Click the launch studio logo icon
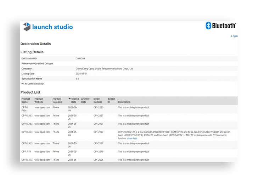The image size is (258, 183). 27,26
